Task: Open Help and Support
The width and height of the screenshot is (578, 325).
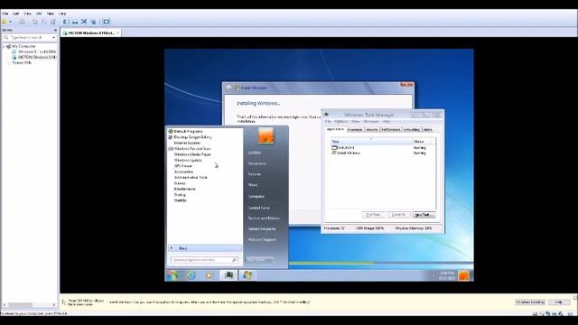Action: click(x=262, y=239)
